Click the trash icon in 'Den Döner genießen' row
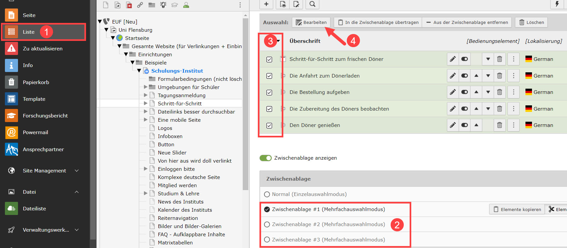 499,125
